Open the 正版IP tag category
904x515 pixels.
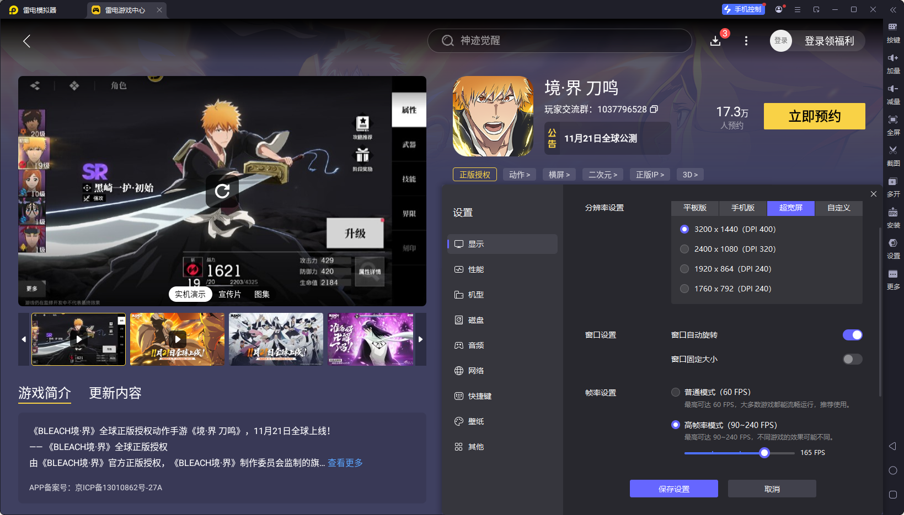pyautogui.click(x=650, y=175)
